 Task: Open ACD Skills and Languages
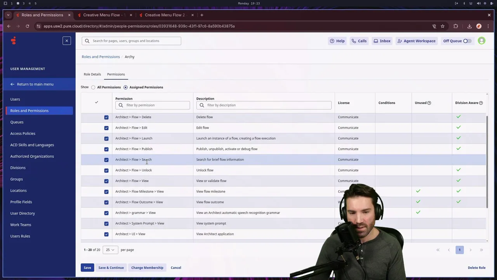click(32, 145)
